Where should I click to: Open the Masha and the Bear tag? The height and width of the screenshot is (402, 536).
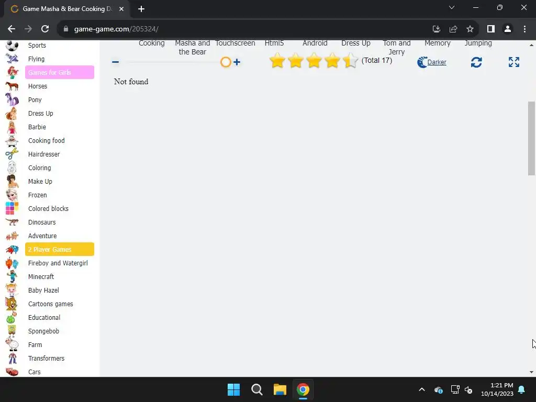click(x=193, y=48)
